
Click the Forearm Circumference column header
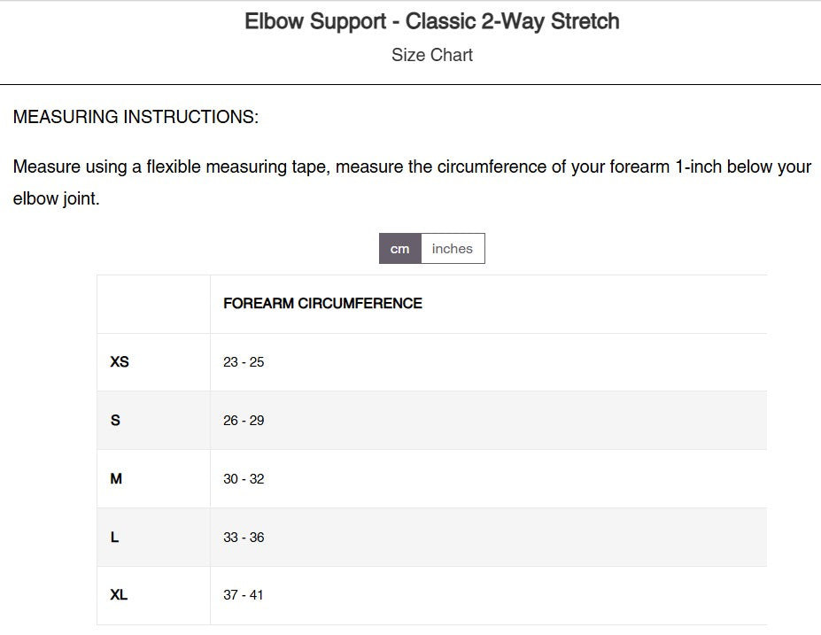coord(322,304)
